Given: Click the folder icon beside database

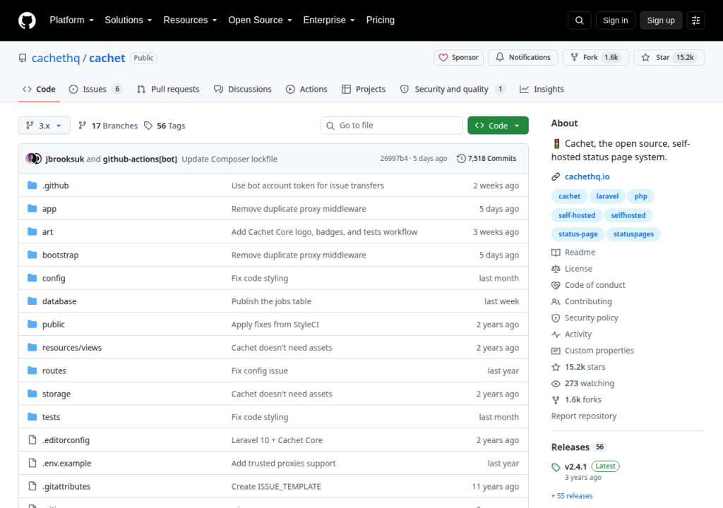Looking at the screenshot, I should 32,301.
